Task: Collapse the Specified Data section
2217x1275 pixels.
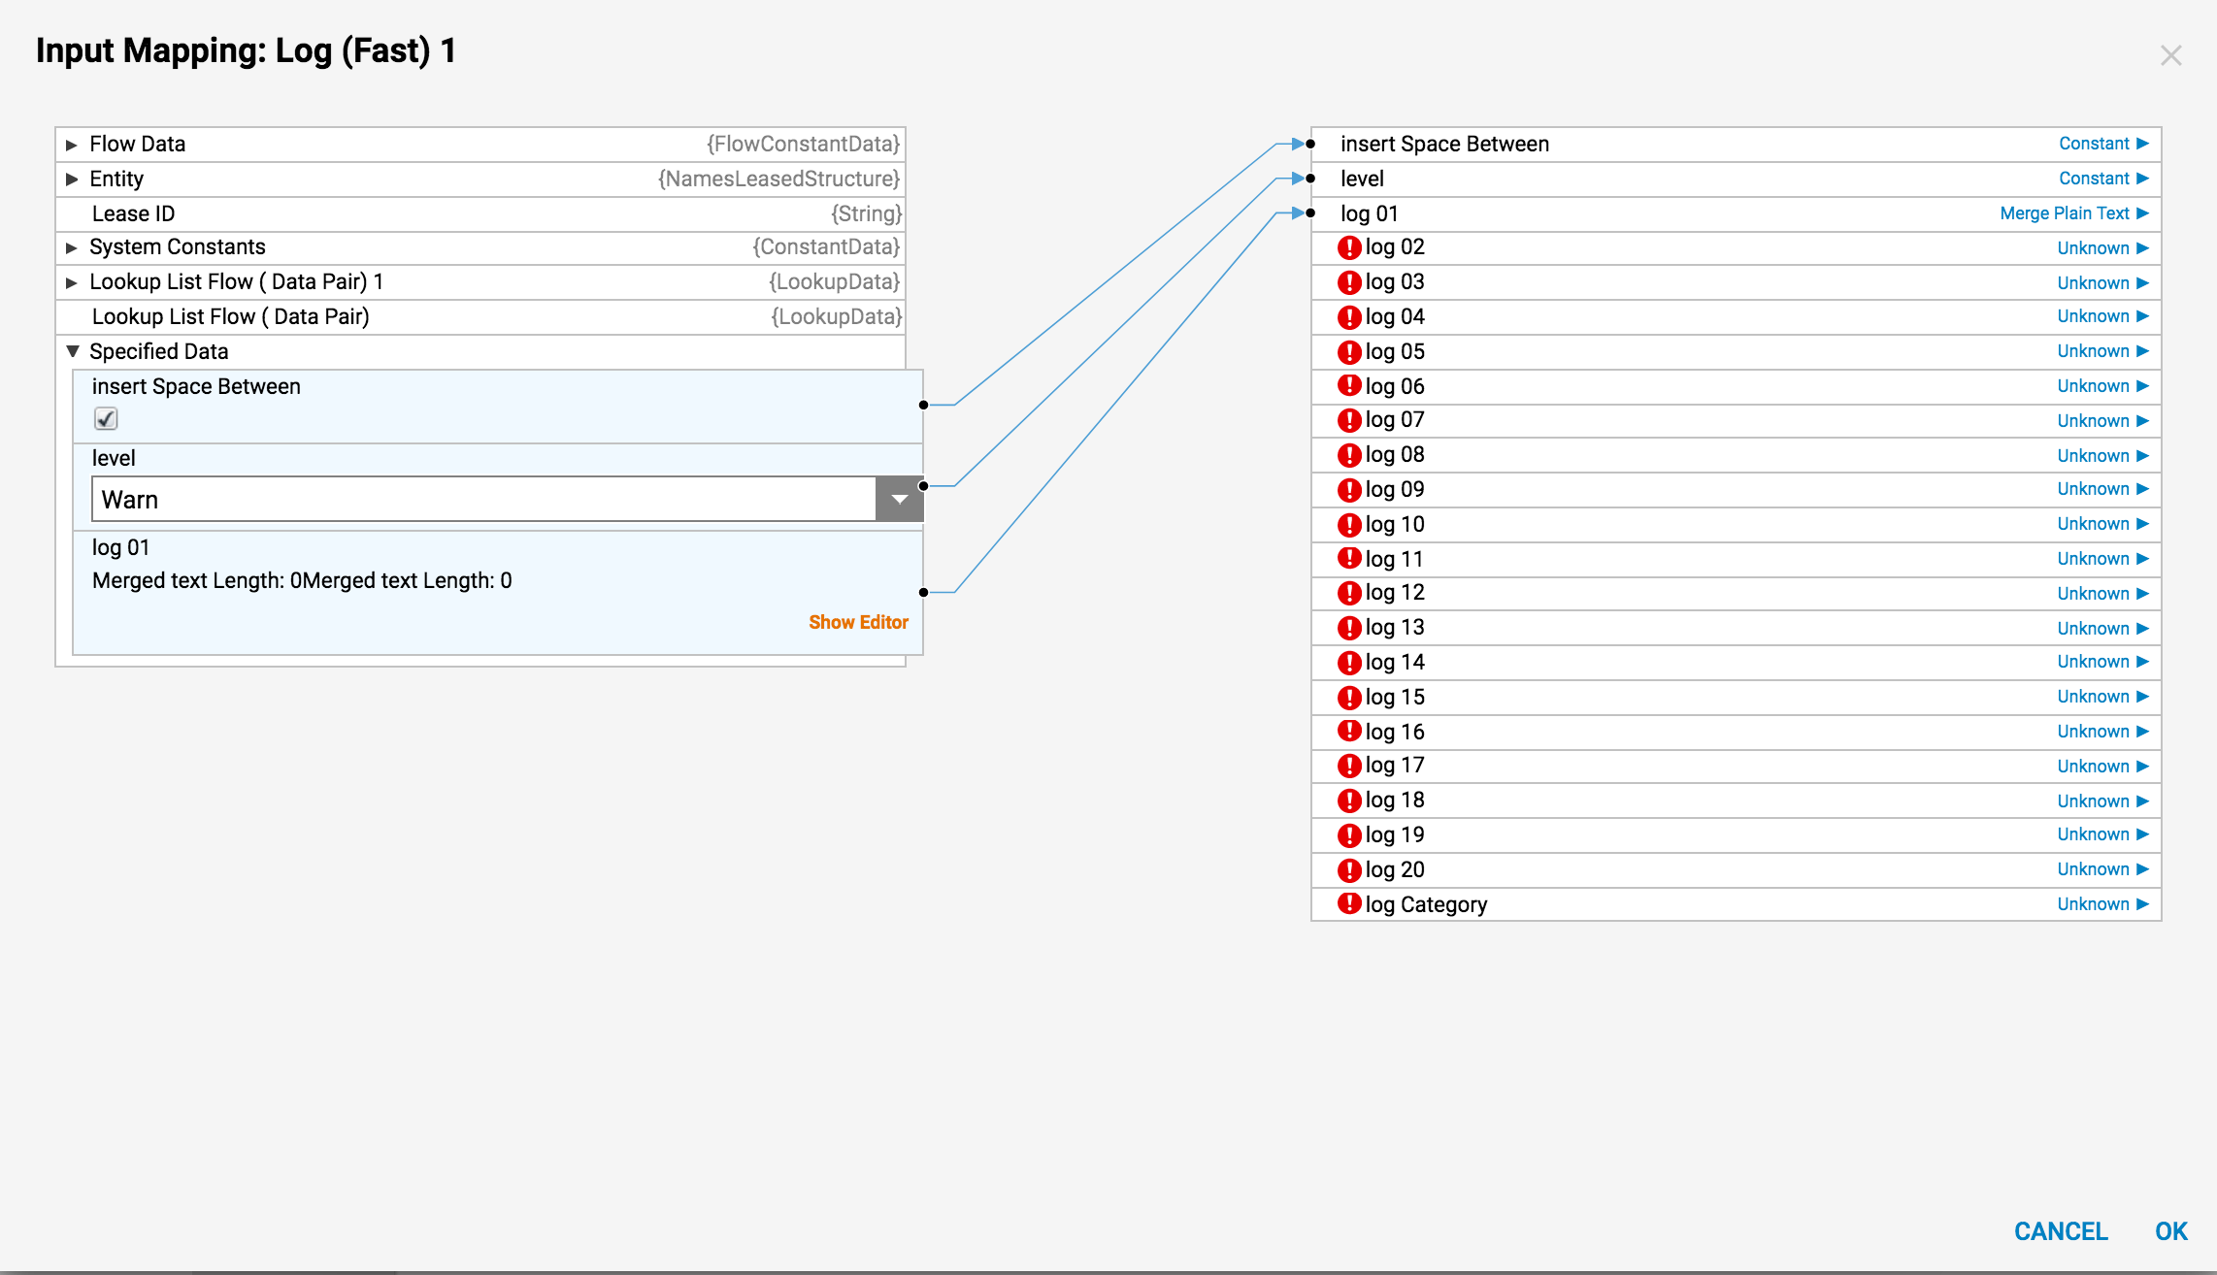Action: pos(72,351)
